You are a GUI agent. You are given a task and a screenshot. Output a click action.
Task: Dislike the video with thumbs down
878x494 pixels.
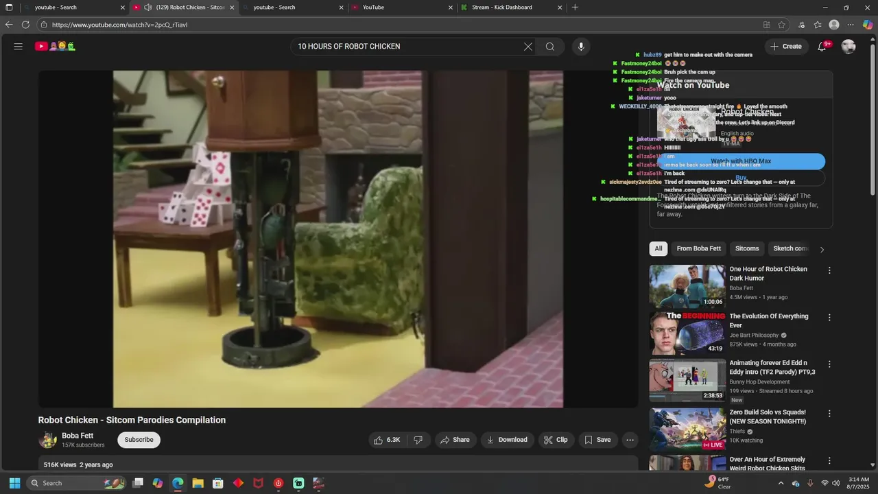click(x=418, y=440)
